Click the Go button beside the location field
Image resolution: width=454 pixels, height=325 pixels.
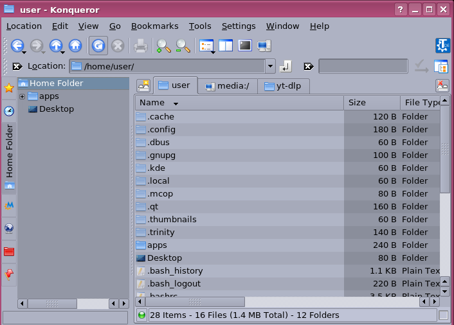(x=286, y=66)
